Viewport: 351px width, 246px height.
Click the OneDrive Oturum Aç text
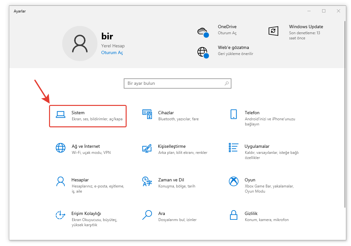pos(227,33)
